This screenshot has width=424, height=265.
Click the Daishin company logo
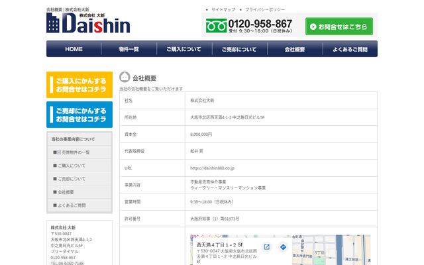coord(88,23)
